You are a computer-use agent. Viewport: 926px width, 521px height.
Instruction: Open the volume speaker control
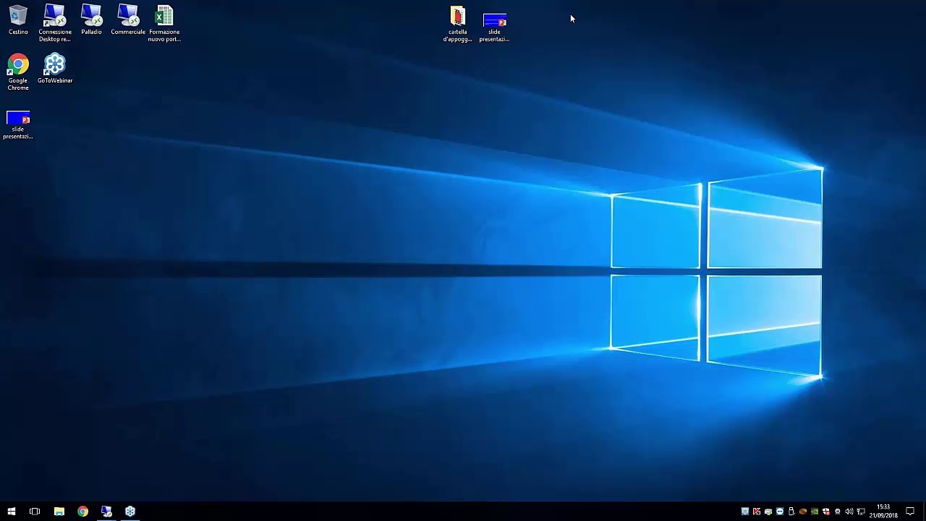pos(849,512)
